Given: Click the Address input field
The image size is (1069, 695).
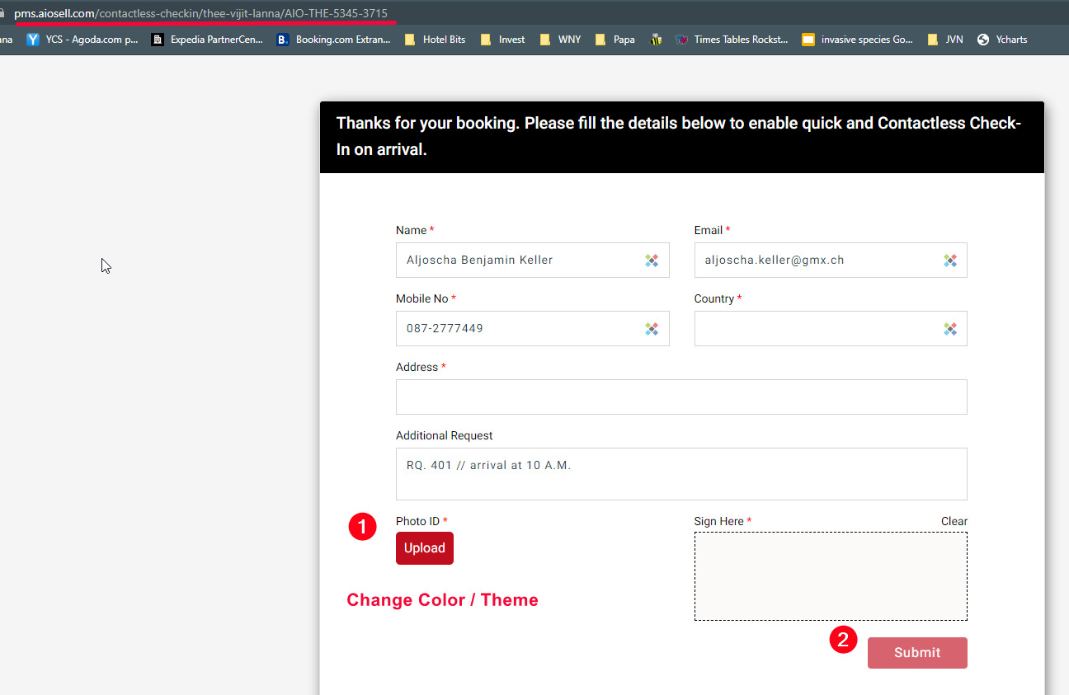Looking at the screenshot, I should [681, 397].
